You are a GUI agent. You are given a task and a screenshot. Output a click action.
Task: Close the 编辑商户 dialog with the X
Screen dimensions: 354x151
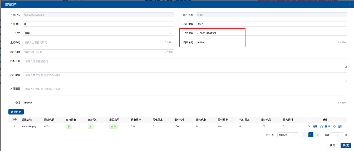click(x=350, y=4)
